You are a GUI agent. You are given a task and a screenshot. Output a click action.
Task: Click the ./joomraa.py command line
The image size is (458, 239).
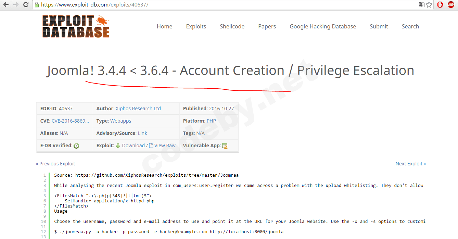pos(169,231)
